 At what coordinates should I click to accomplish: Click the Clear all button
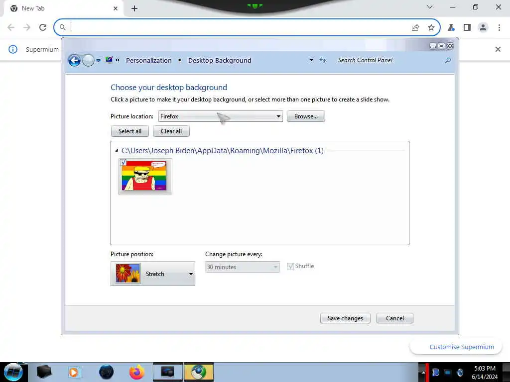tap(171, 131)
